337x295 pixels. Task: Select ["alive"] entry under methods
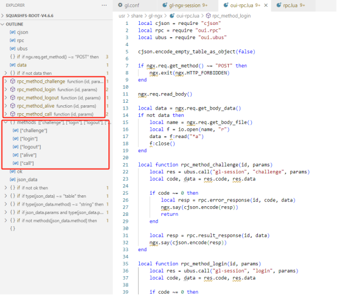pyautogui.click(x=28, y=155)
